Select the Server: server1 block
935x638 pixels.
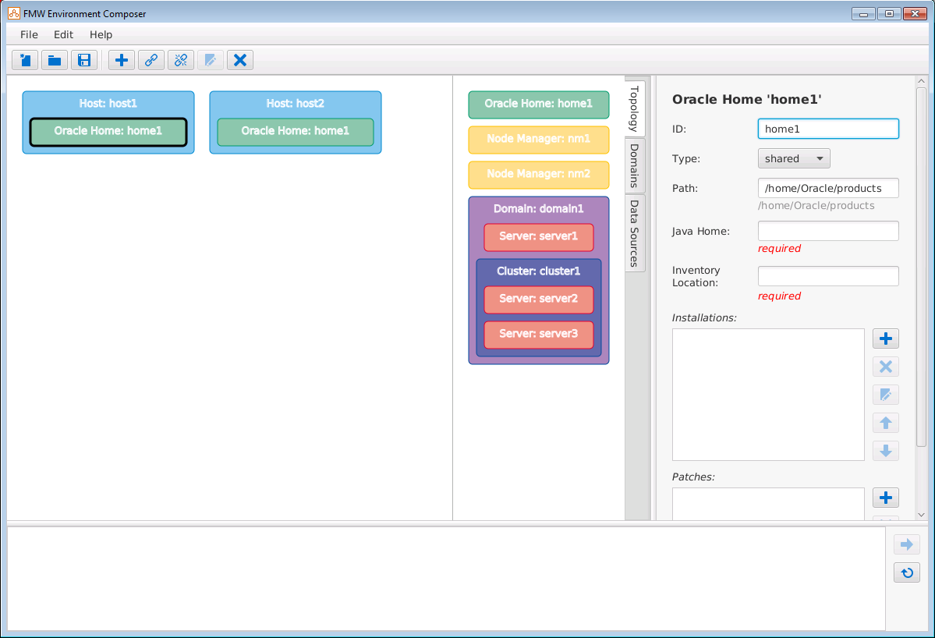click(538, 237)
